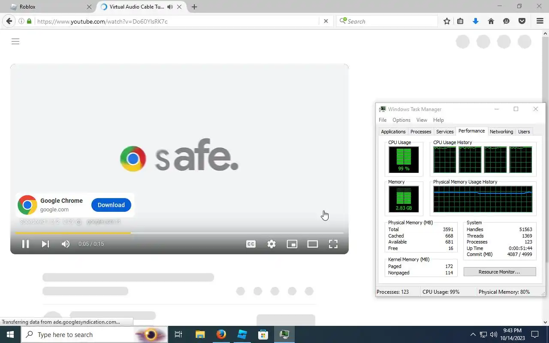Click the Resource Monitor button

[500, 272]
